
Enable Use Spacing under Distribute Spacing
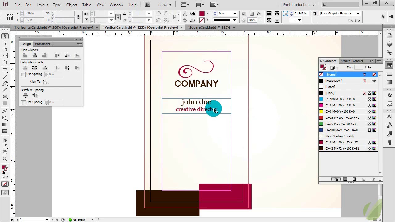point(23,102)
